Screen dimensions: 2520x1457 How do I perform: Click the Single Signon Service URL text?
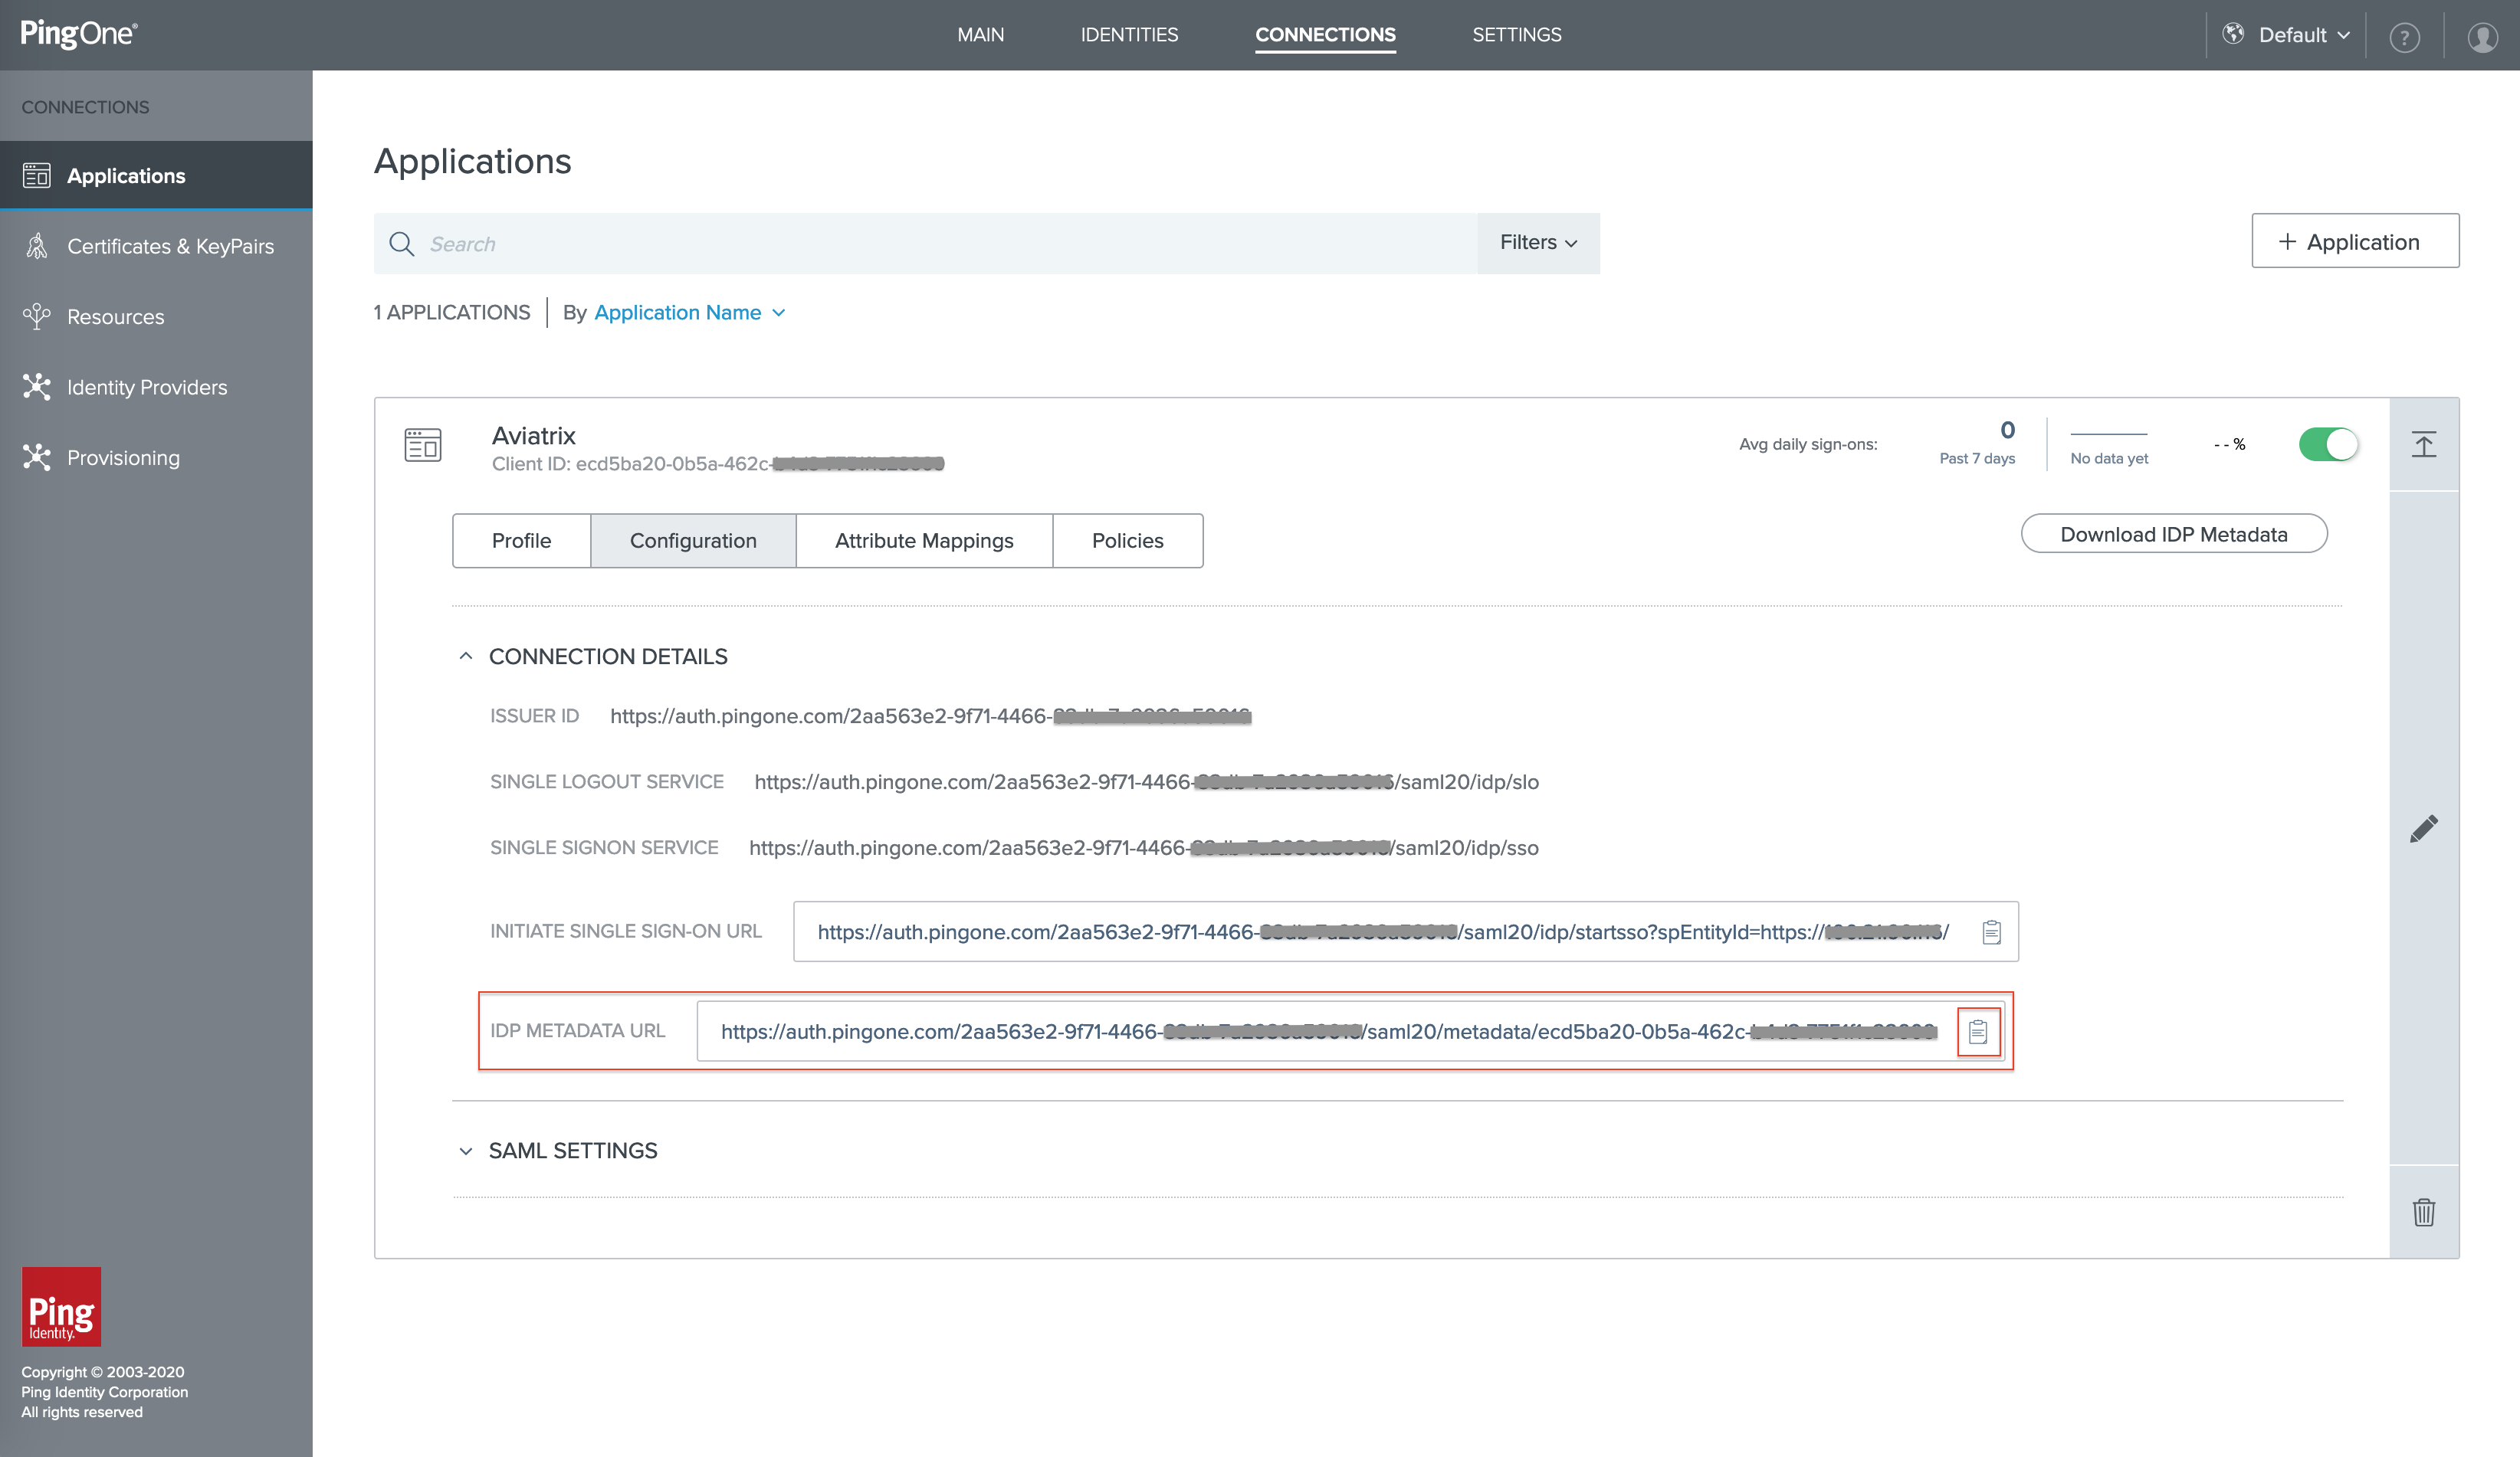click(x=1143, y=847)
